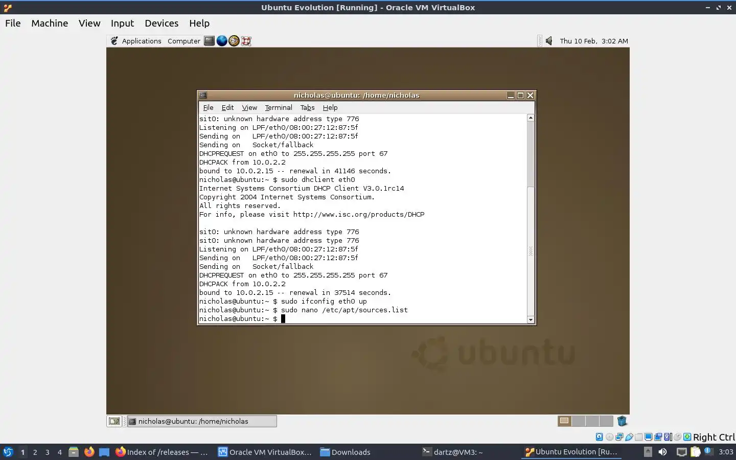Click the show desktop button in guest panel

(114, 421)
